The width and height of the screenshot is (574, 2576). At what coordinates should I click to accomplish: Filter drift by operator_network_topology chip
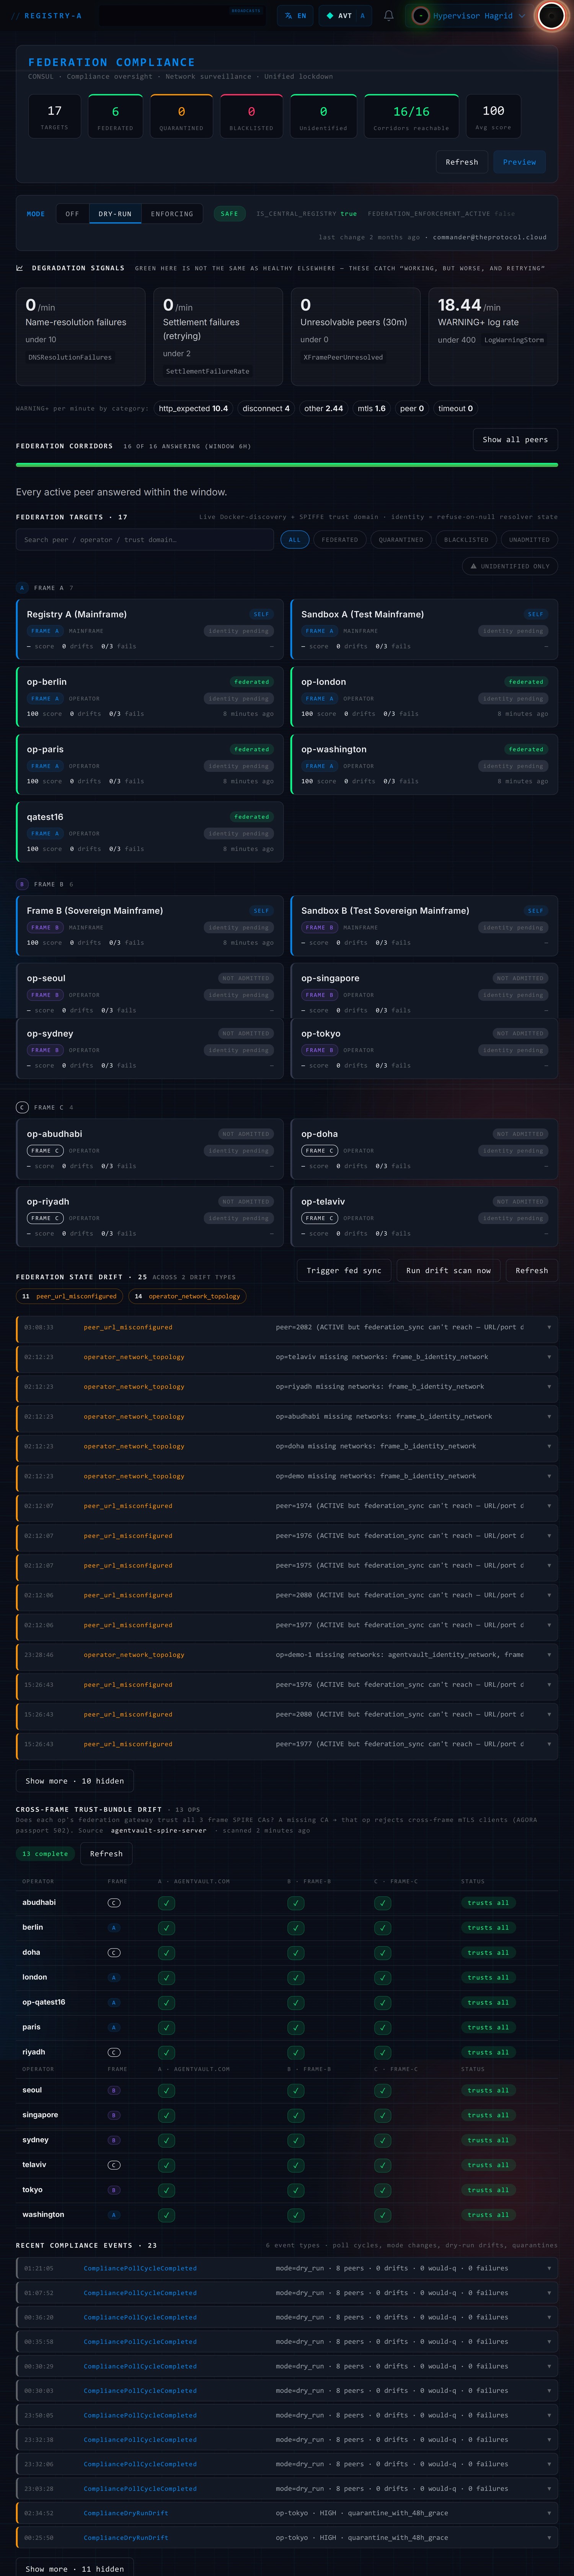(x=188, y=1296)
